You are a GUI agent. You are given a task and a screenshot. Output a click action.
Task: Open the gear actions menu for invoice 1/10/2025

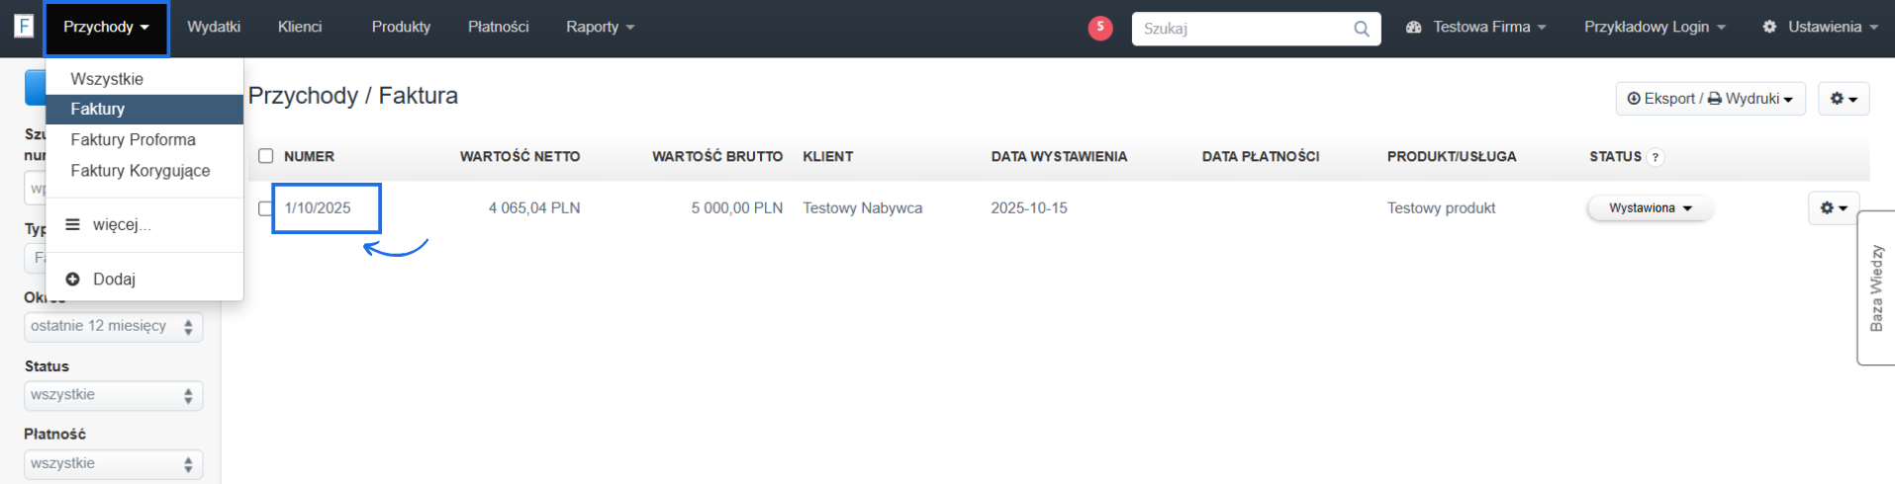click(1833, 208)
